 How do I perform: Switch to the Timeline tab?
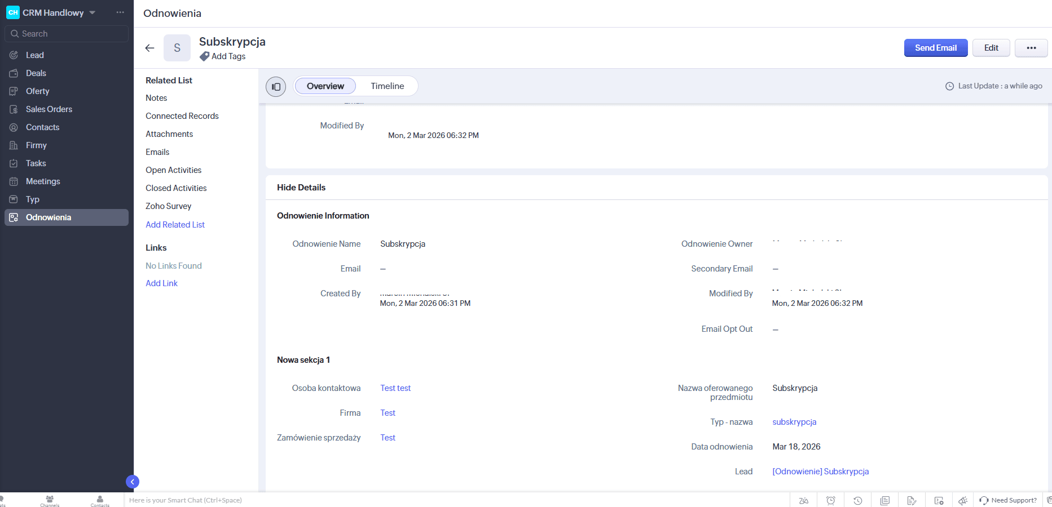pyautogui.click(x=387, y=86)
